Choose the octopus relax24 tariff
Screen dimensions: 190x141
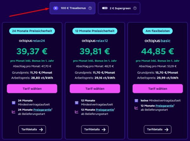click(x=32, y=89)
